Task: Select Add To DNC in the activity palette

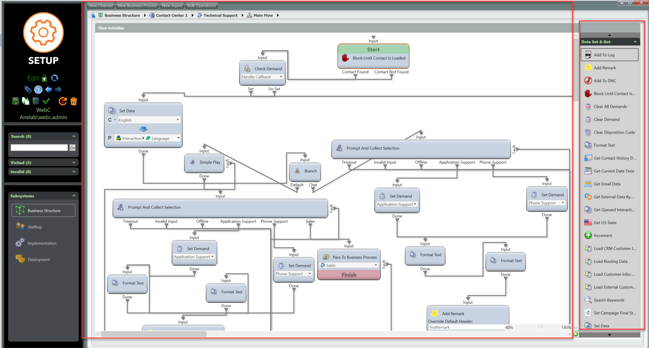Action: tap(605, 80)
